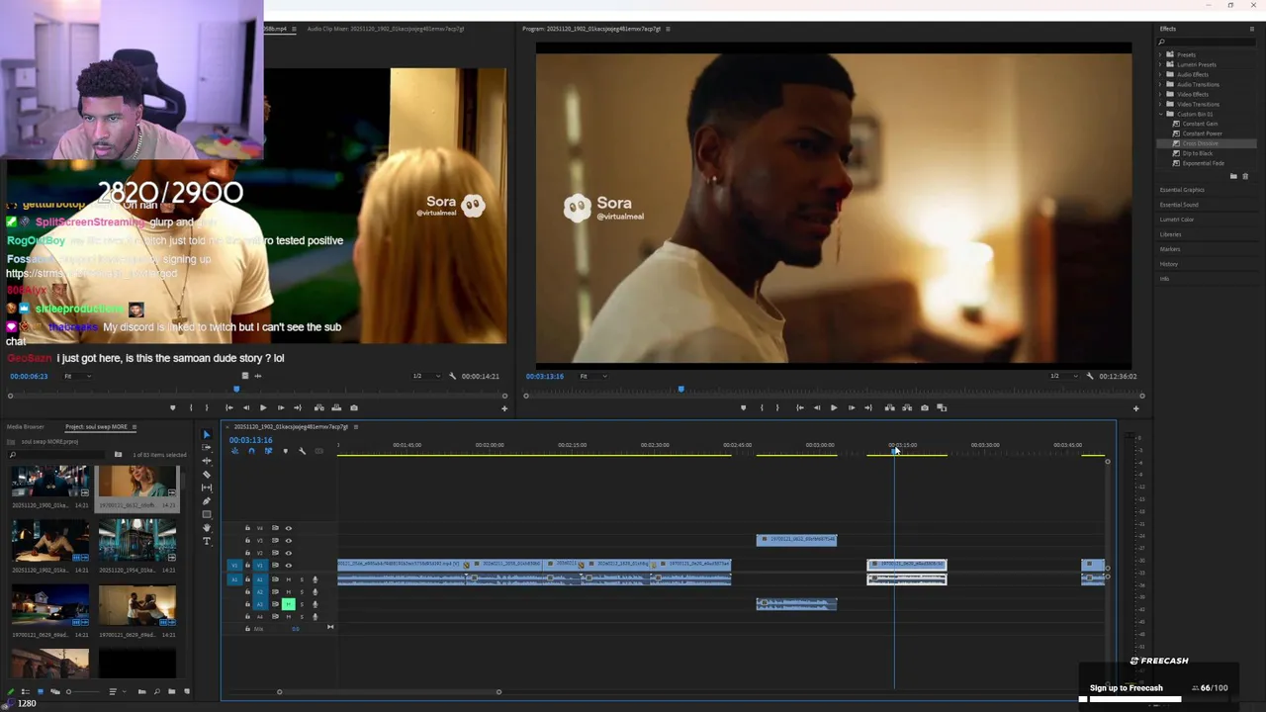
Task: Expand Video Transitions folder
Action: click(x=1160, y=104)
